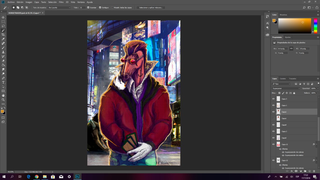This screenshot has height=180, width=320.
Task: Select the Zoom tool
Action: click(3, 99)
